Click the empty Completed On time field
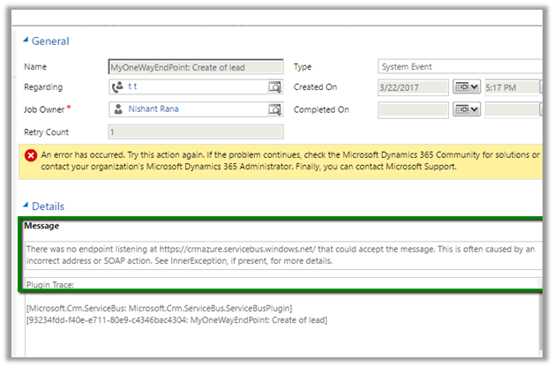The height and width of the screenshot is (367, 554). [x=512, y=109]
